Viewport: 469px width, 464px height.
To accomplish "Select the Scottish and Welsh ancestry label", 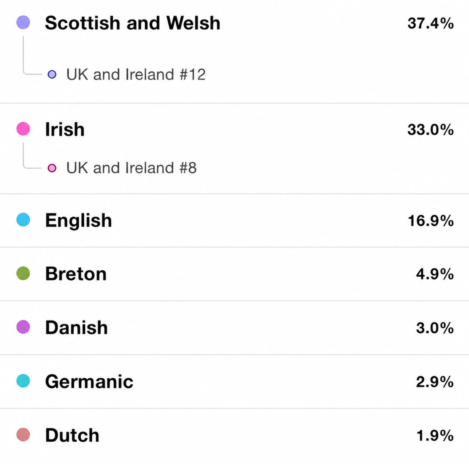I will coord(133,23).
